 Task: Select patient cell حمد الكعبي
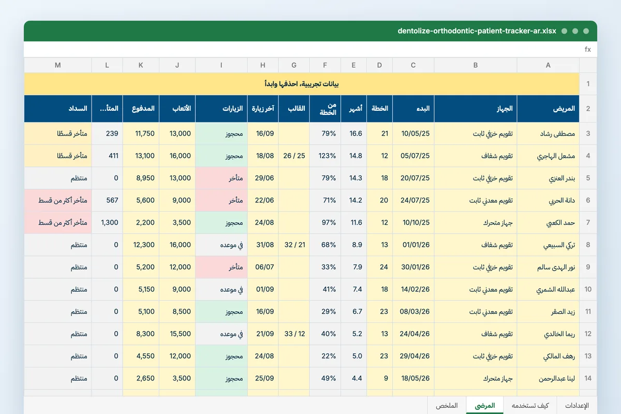coord(548,223)
